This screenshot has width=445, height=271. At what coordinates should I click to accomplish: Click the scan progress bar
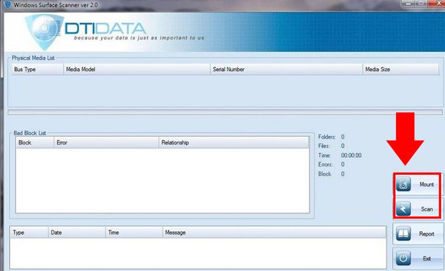[x=225, y=112]
